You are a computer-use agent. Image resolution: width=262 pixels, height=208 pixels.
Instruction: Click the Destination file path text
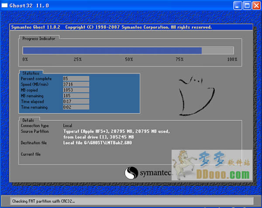click(x=97, y=143)
